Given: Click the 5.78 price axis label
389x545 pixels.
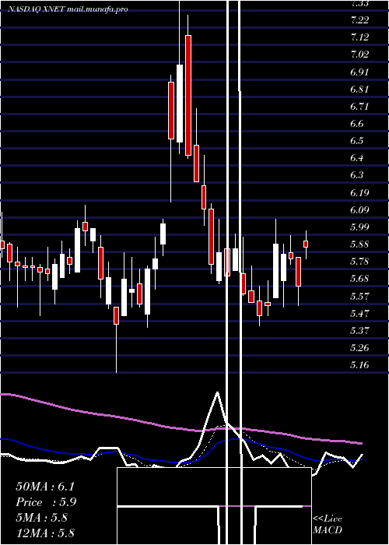Looking at the screenshot, I should 359,262.
